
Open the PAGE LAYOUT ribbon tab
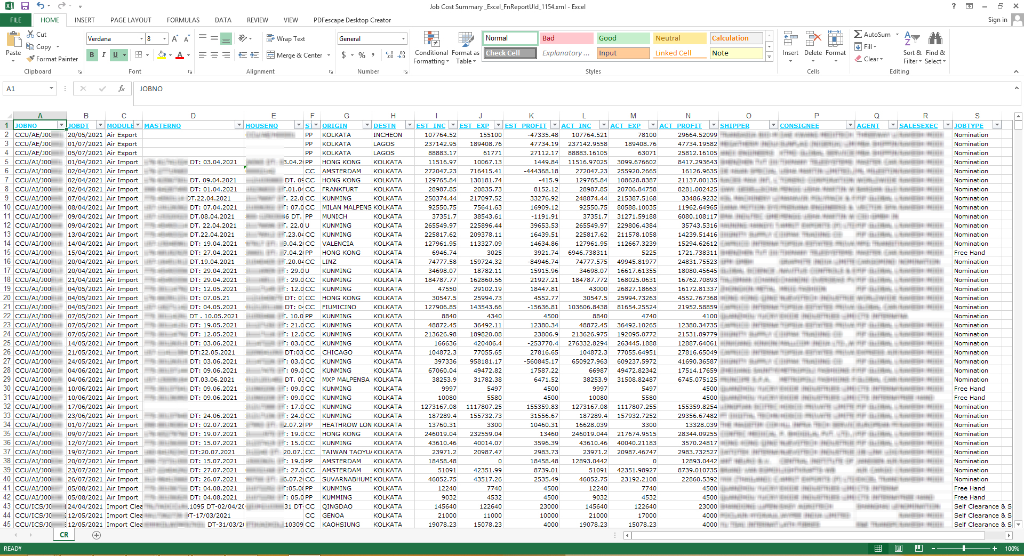pyautogui.click(x=131, y=20)
